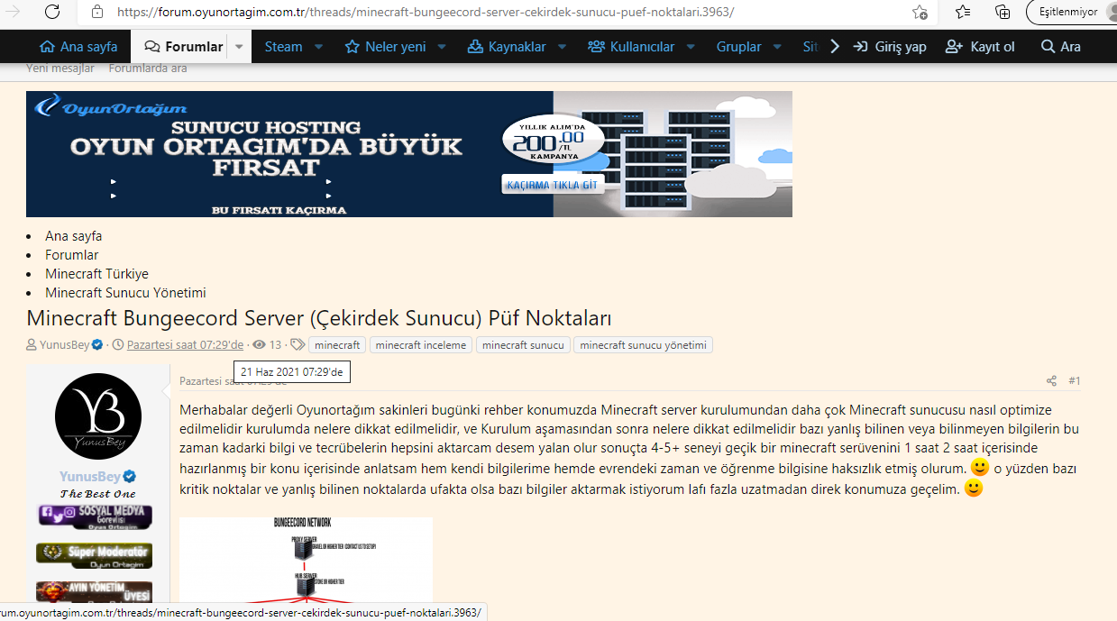The width and height of the screenshot is (1117, 621).
Task: Go to Forumlar in the breadcrumb list
Action: [72, 255]
